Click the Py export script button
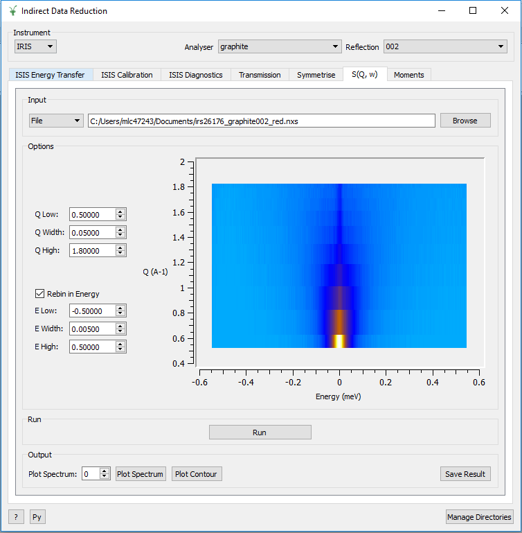The image size is (522, 533). pyautogui.click(x=37, y=517)
